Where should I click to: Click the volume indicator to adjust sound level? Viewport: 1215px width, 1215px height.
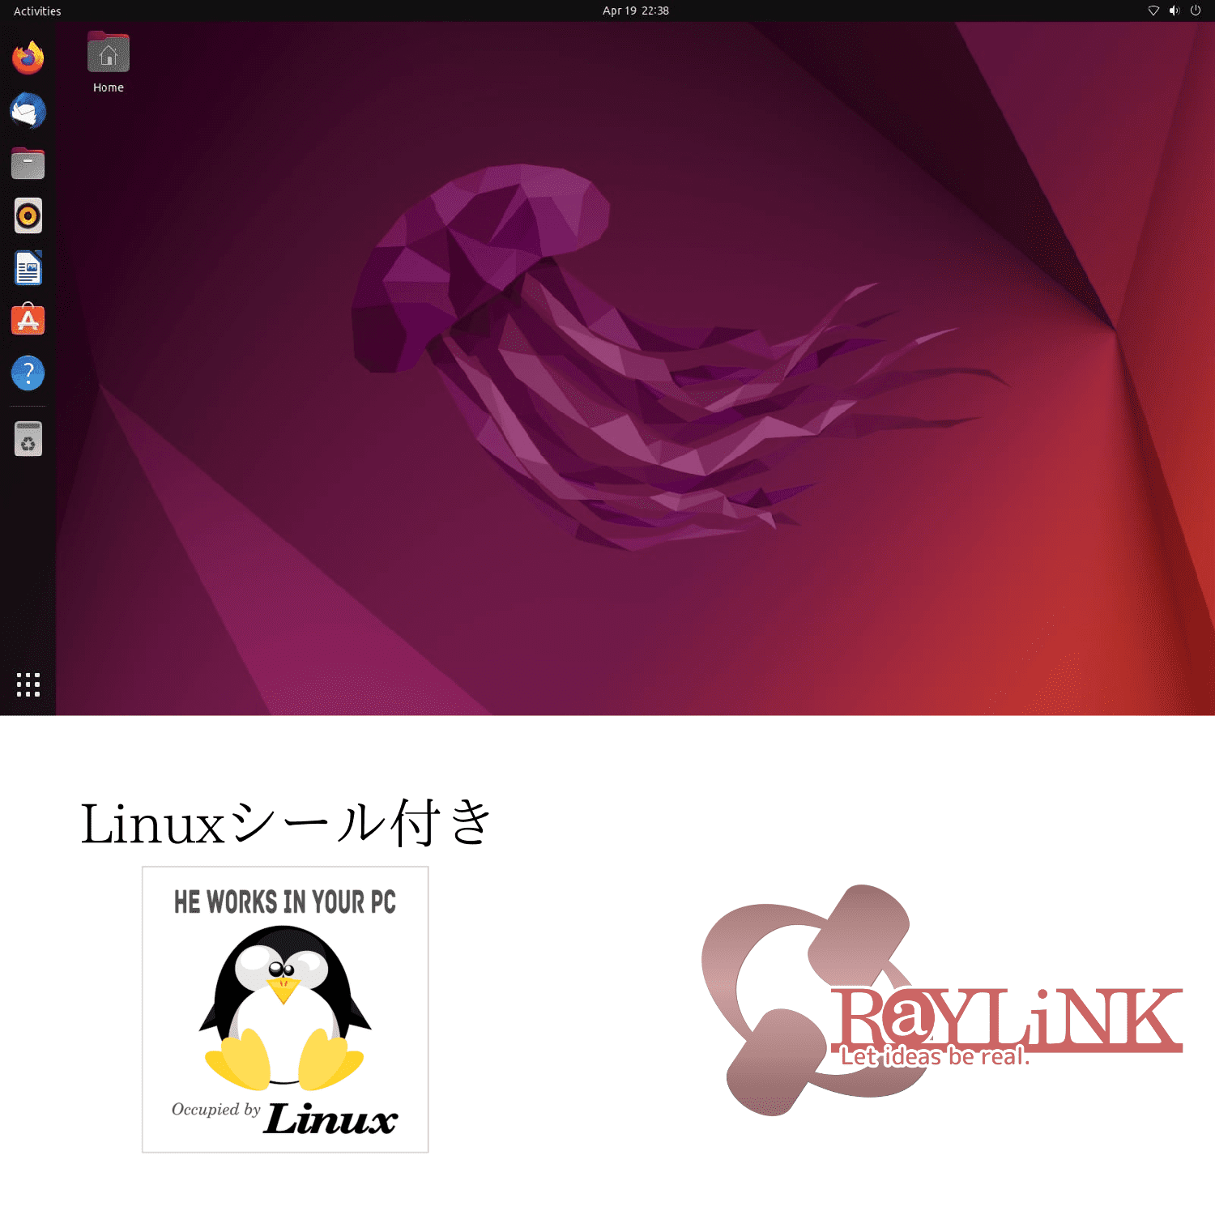[x=1174, y=11]
